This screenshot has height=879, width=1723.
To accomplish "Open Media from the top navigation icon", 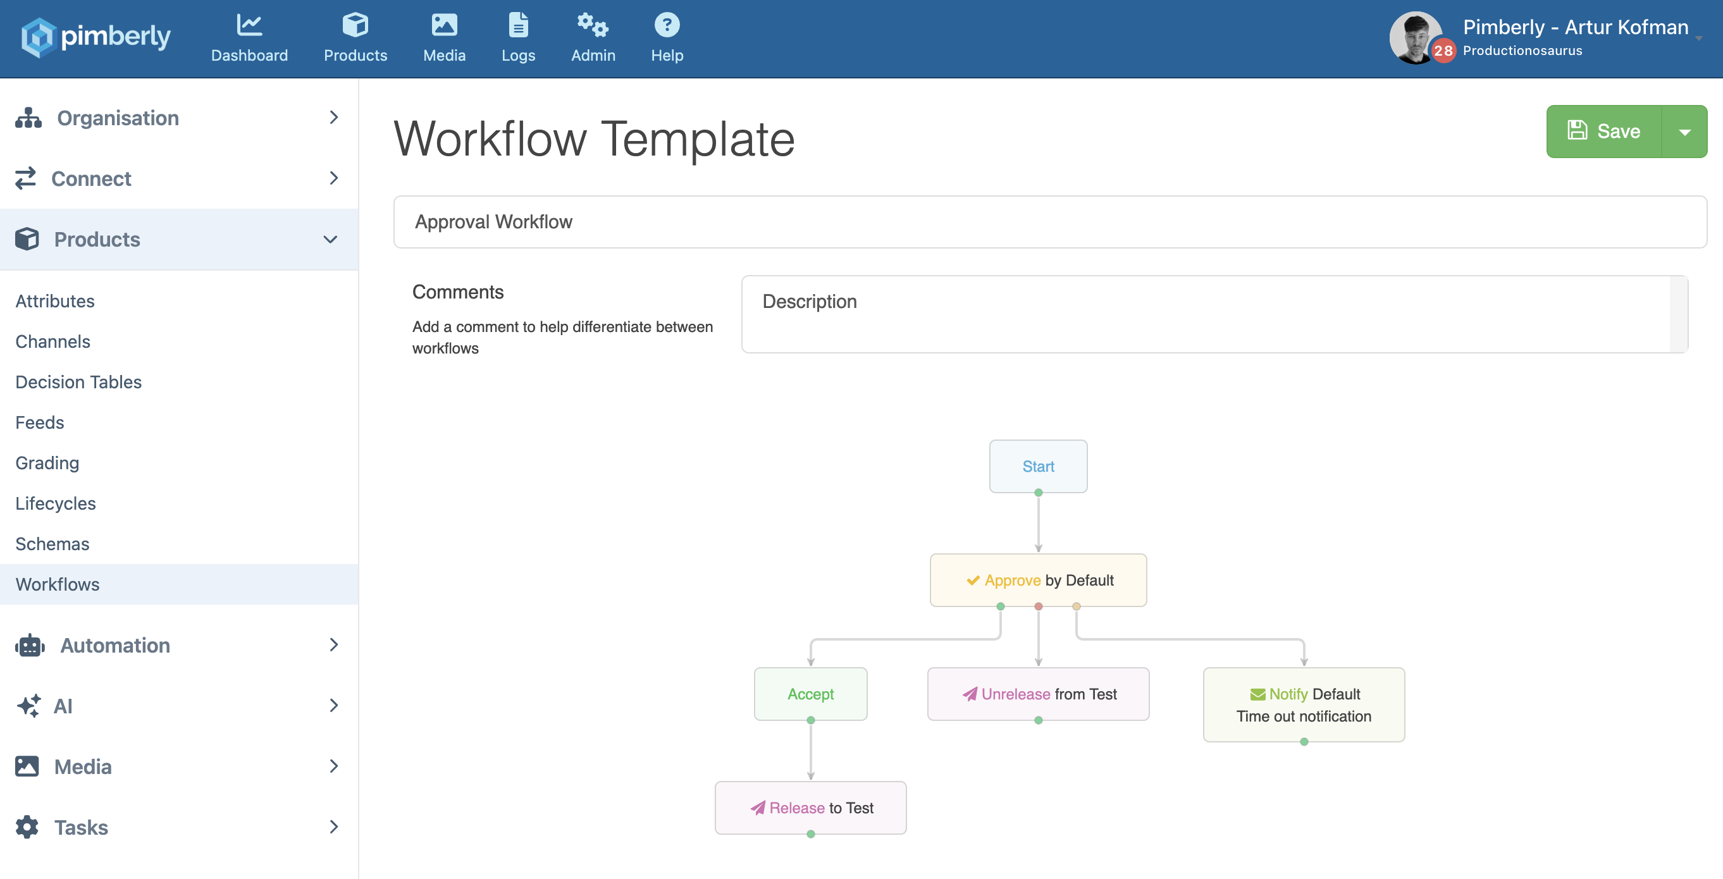I will (444, 25).
